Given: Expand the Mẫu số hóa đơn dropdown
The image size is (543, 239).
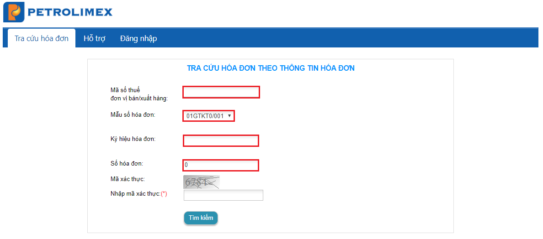Looking at the screenshot, I should (209, 116).
